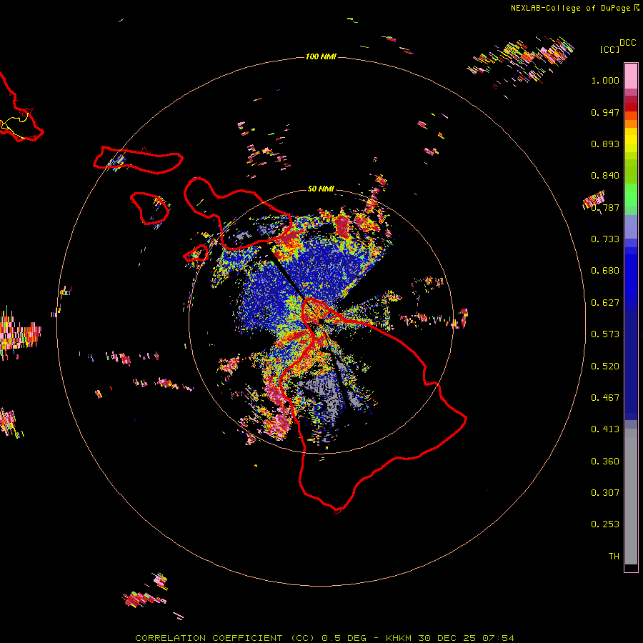Image resolution: width=643 pixels, height=643 pixels.
Task: Click the 1.000 scale value
Action: [605, 80]
